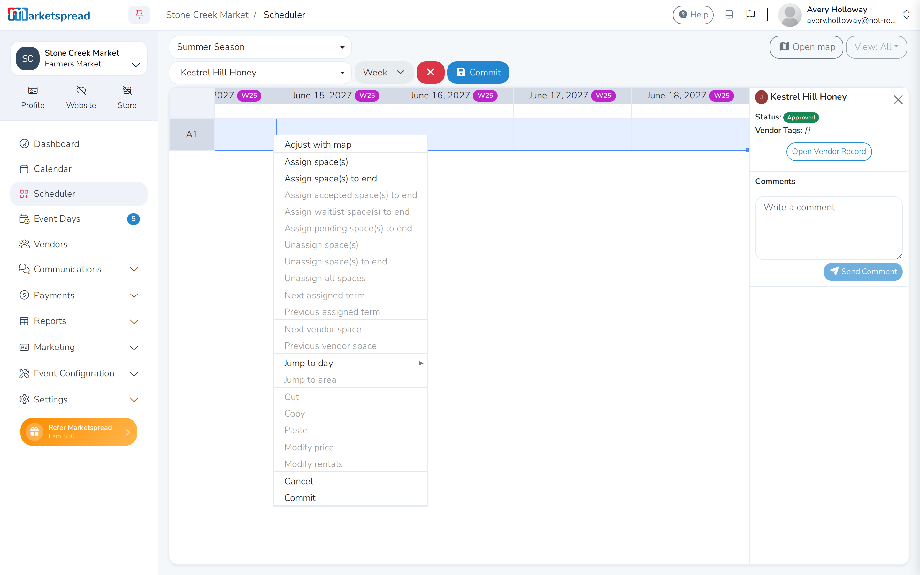Click the KH vendor avatar
Viewport: 920px width, 575px height.
(762, 97)
